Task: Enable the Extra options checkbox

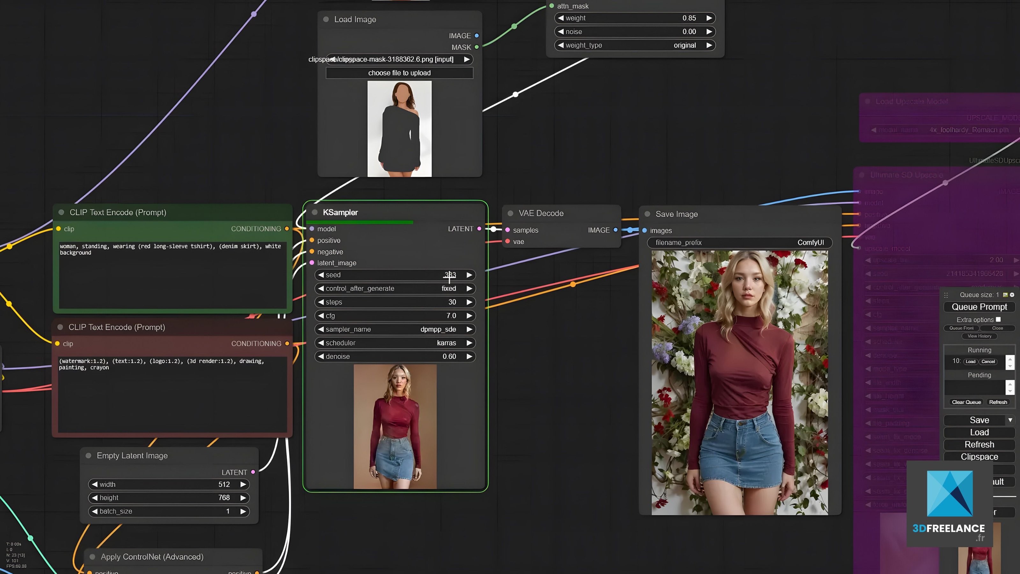Action: pos(998,319)
